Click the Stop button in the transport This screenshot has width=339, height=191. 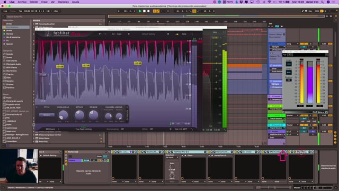point(144,11)
